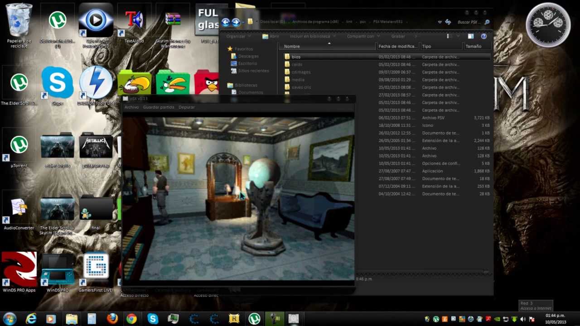Screen dimensions: 580x326
Task: Sort files by the Nombre column header
Action: point(327,46)
